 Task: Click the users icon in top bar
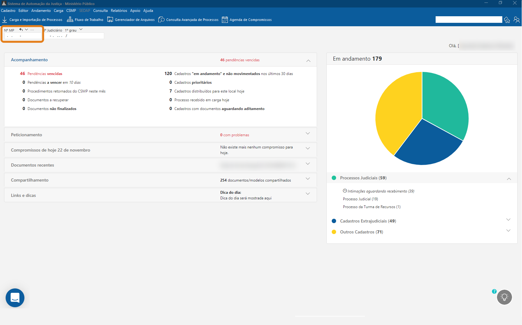click(517, 20)
